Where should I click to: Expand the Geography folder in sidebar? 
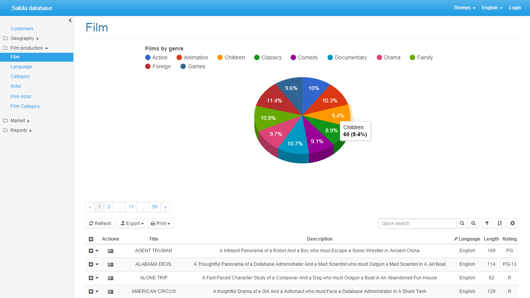click(23, 38)
